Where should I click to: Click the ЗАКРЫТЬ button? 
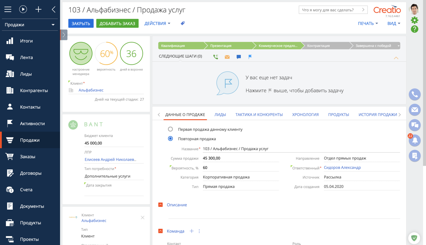coord(81,23)
